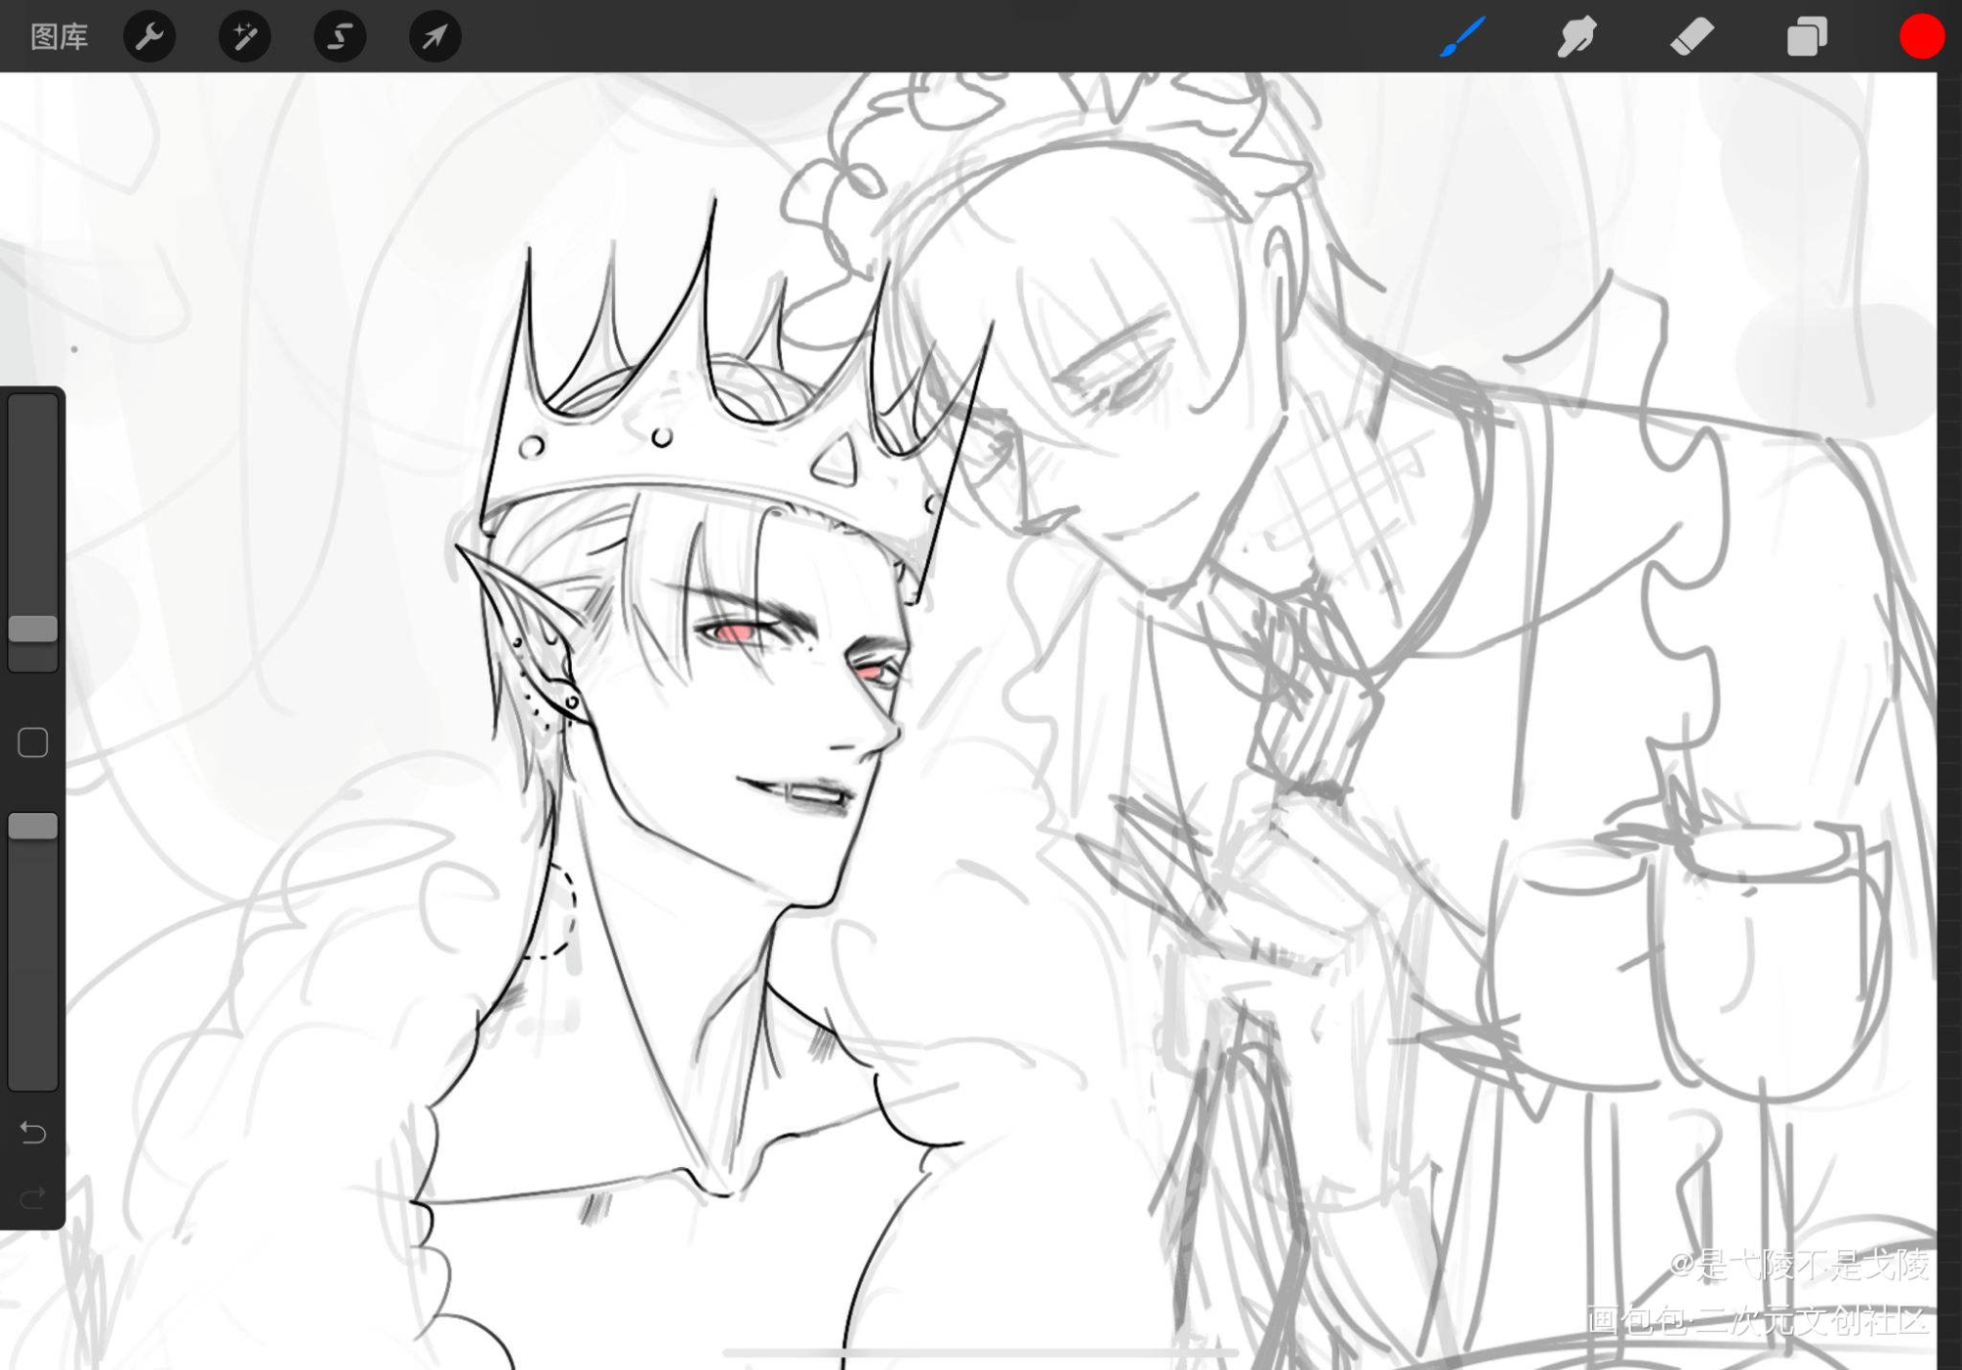Undo the last stroke

pos(33,1133)
